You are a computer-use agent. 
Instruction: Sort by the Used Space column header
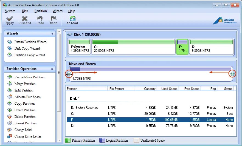pyautogui.click(x=168, y=89)
